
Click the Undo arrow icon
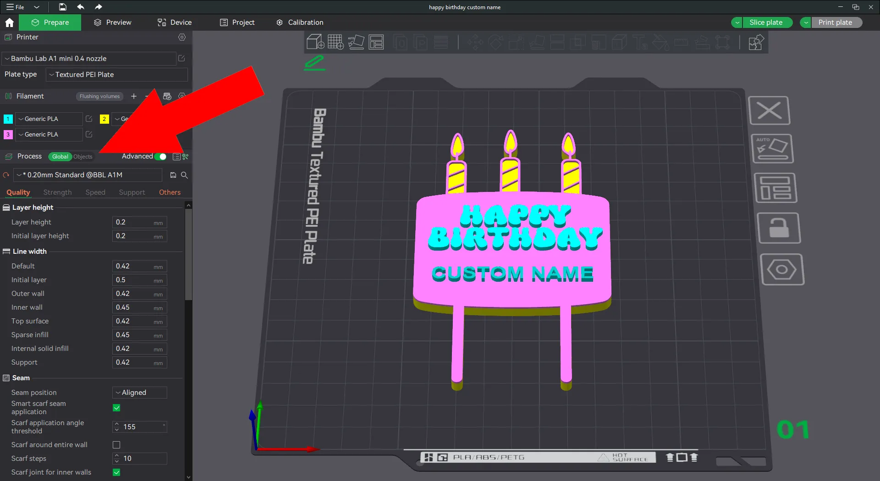[81, 7]
